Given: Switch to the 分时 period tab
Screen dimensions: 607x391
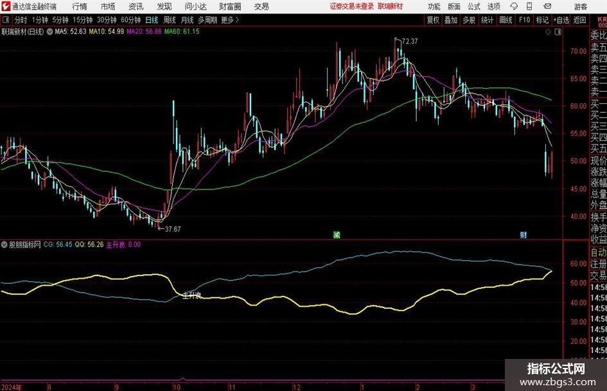Looking at the screenshot, I should [x=21, y=20].
